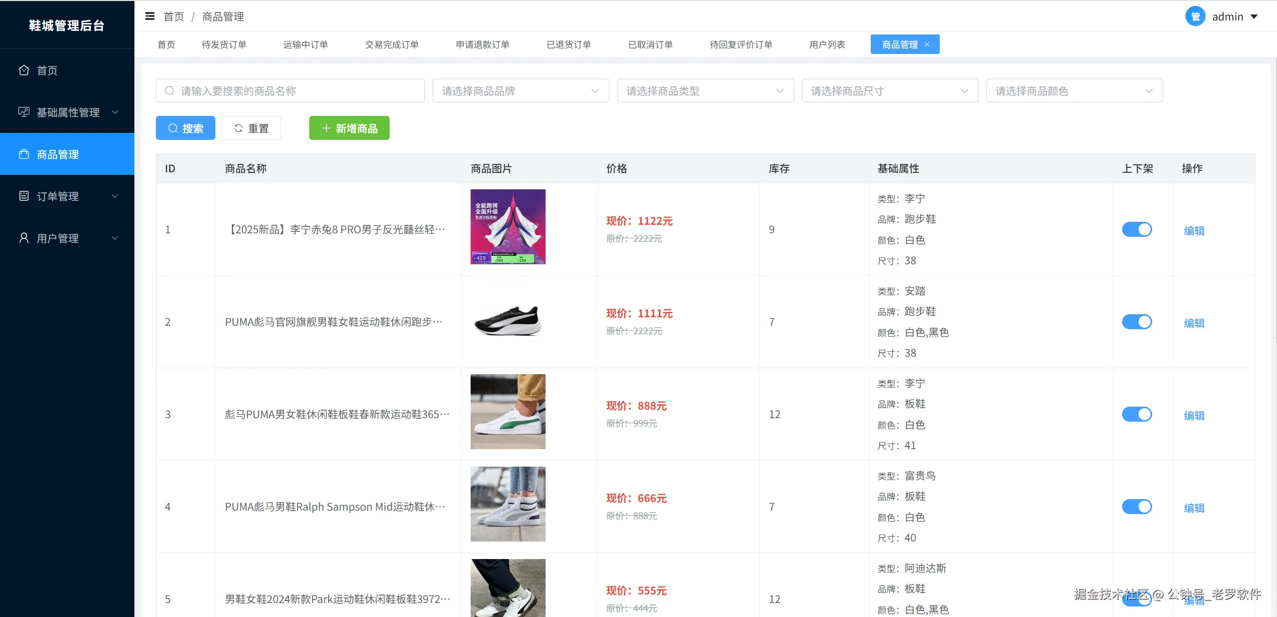Close the 商品管理 tab with X
Image resolution: width=1277 pixels, height=617 pixels.
pyautogui.click(x=927, y=44)
